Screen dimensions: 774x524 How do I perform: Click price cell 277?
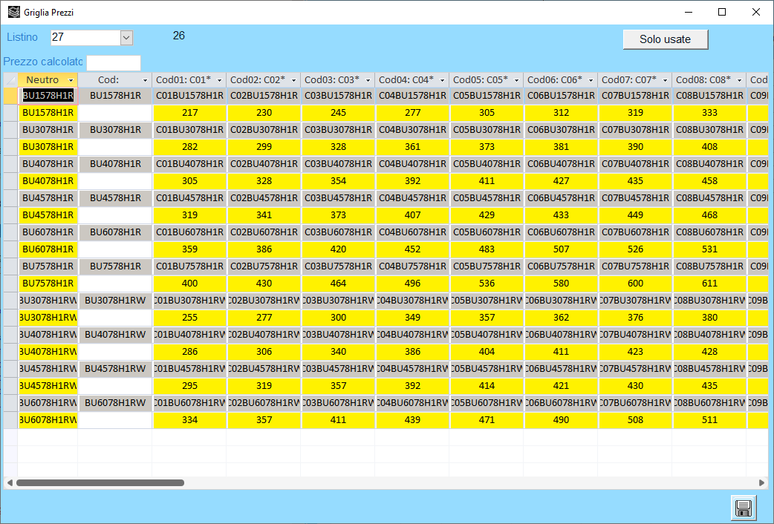click(413, 113)
